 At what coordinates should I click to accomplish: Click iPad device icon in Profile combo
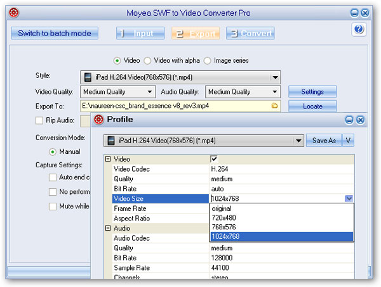click(110, 141)
